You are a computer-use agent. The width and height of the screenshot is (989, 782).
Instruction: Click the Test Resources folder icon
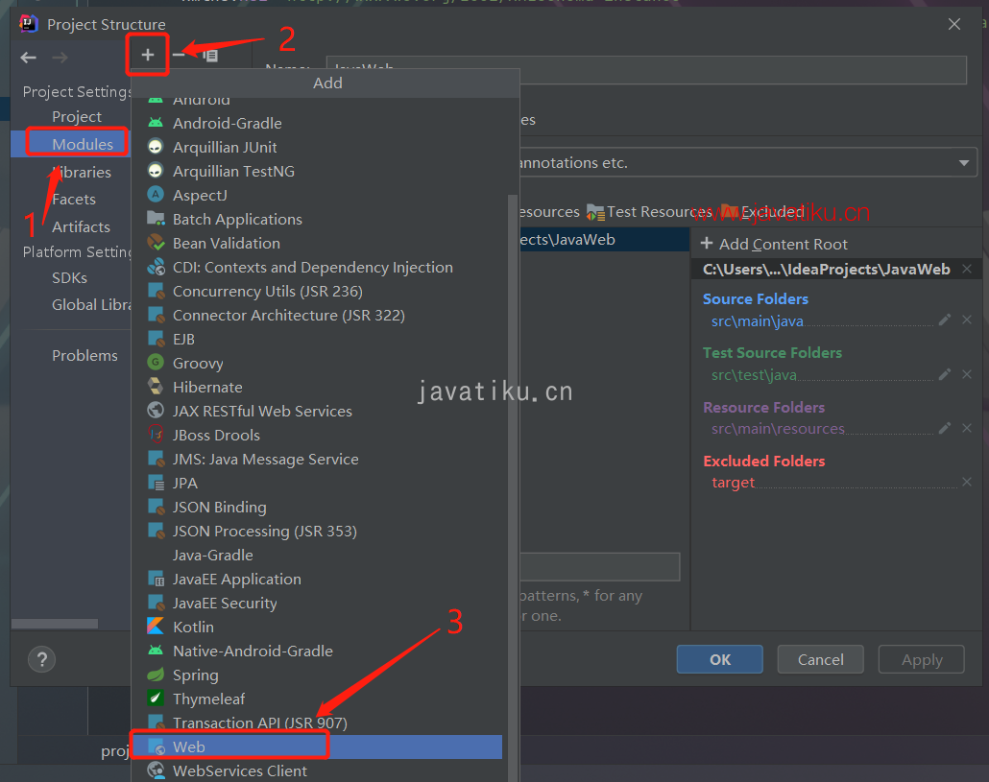point(594,212)
